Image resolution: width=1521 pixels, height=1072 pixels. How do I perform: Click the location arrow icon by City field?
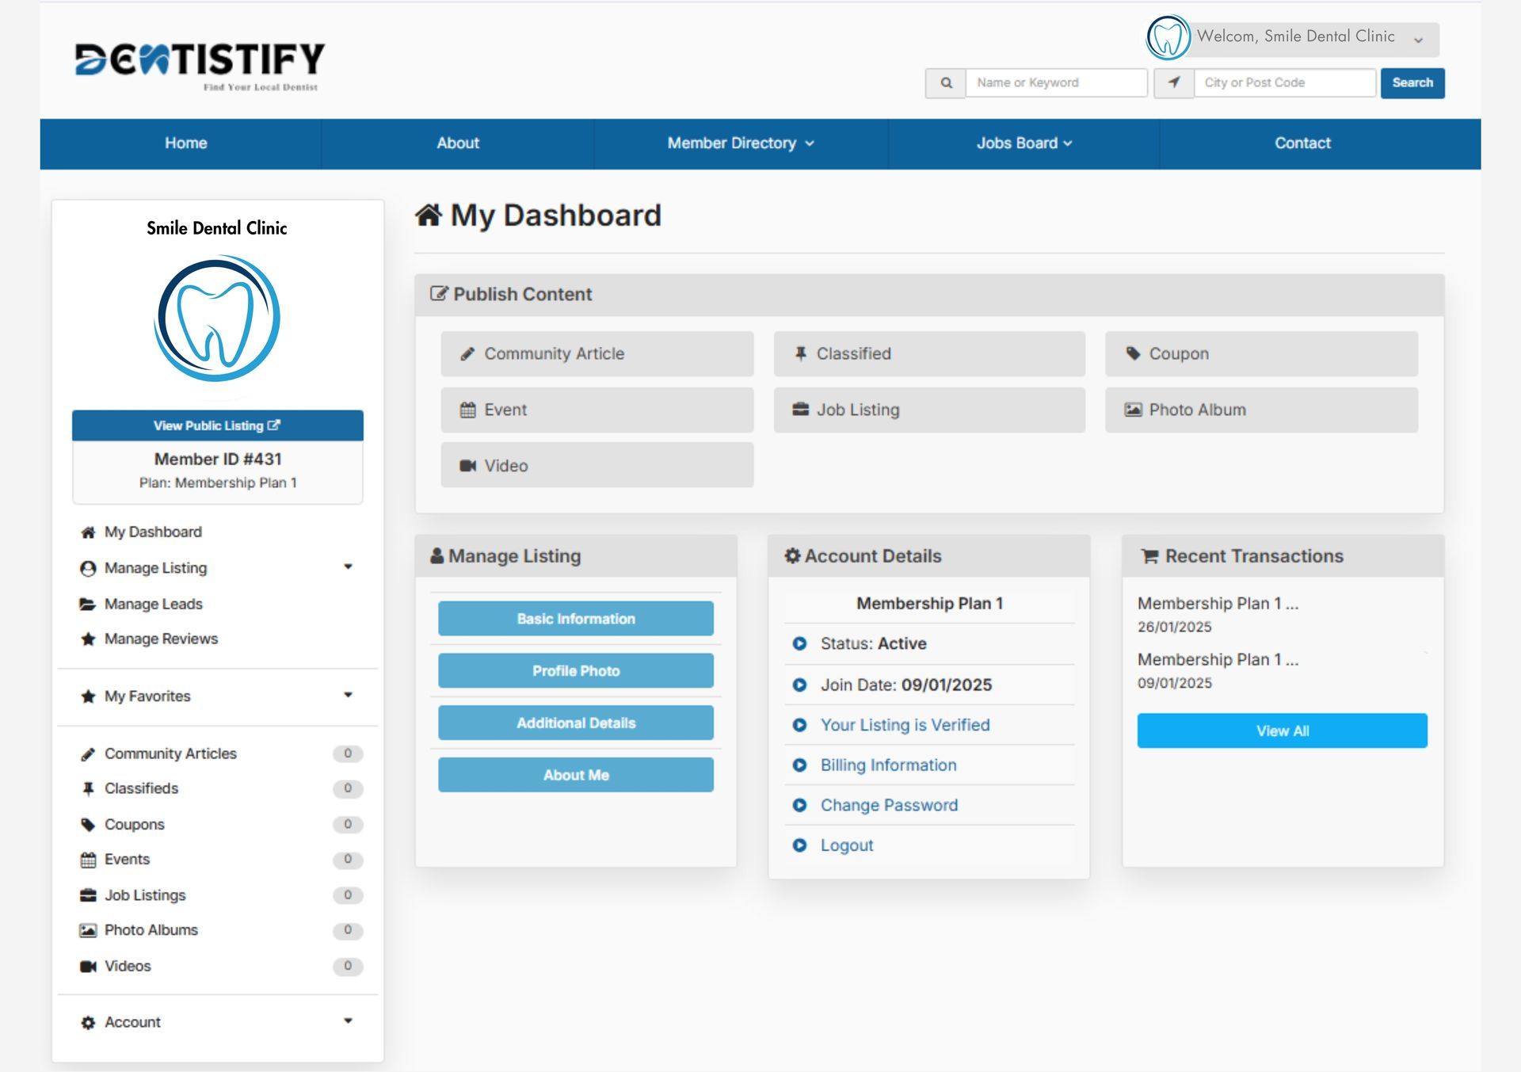coord(1173,82)
